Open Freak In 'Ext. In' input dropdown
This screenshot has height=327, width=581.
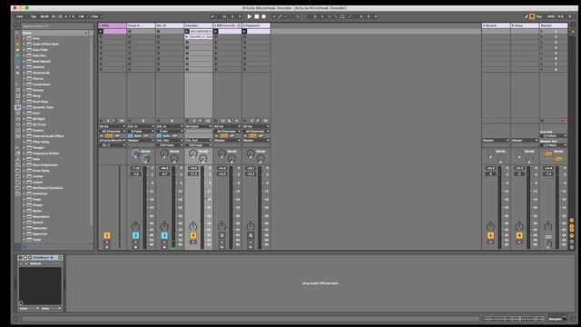142,126
